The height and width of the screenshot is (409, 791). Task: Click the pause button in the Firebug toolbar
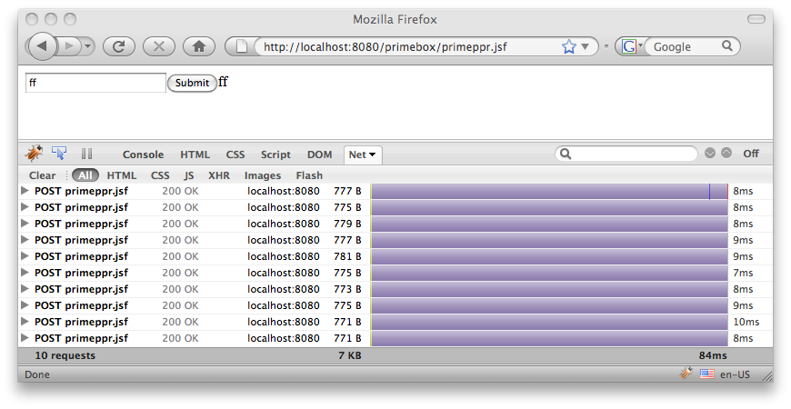(87, 155)
